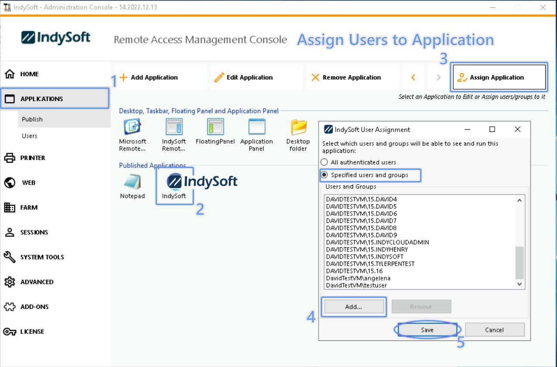Image resolution: width=557 pixels, height=367 pixels.
Task: Click the Remove Application button
Action: [352, 77]
